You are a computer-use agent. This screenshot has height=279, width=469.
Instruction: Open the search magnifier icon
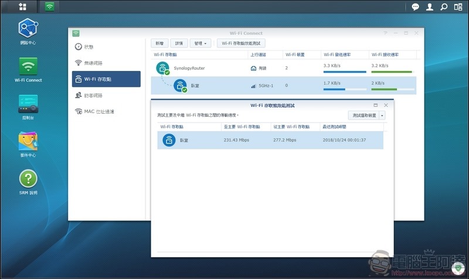(444, 6)
